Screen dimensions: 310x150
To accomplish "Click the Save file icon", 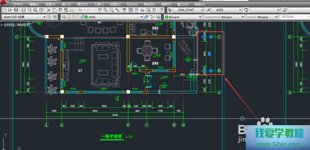I will [x=16, y=10].
